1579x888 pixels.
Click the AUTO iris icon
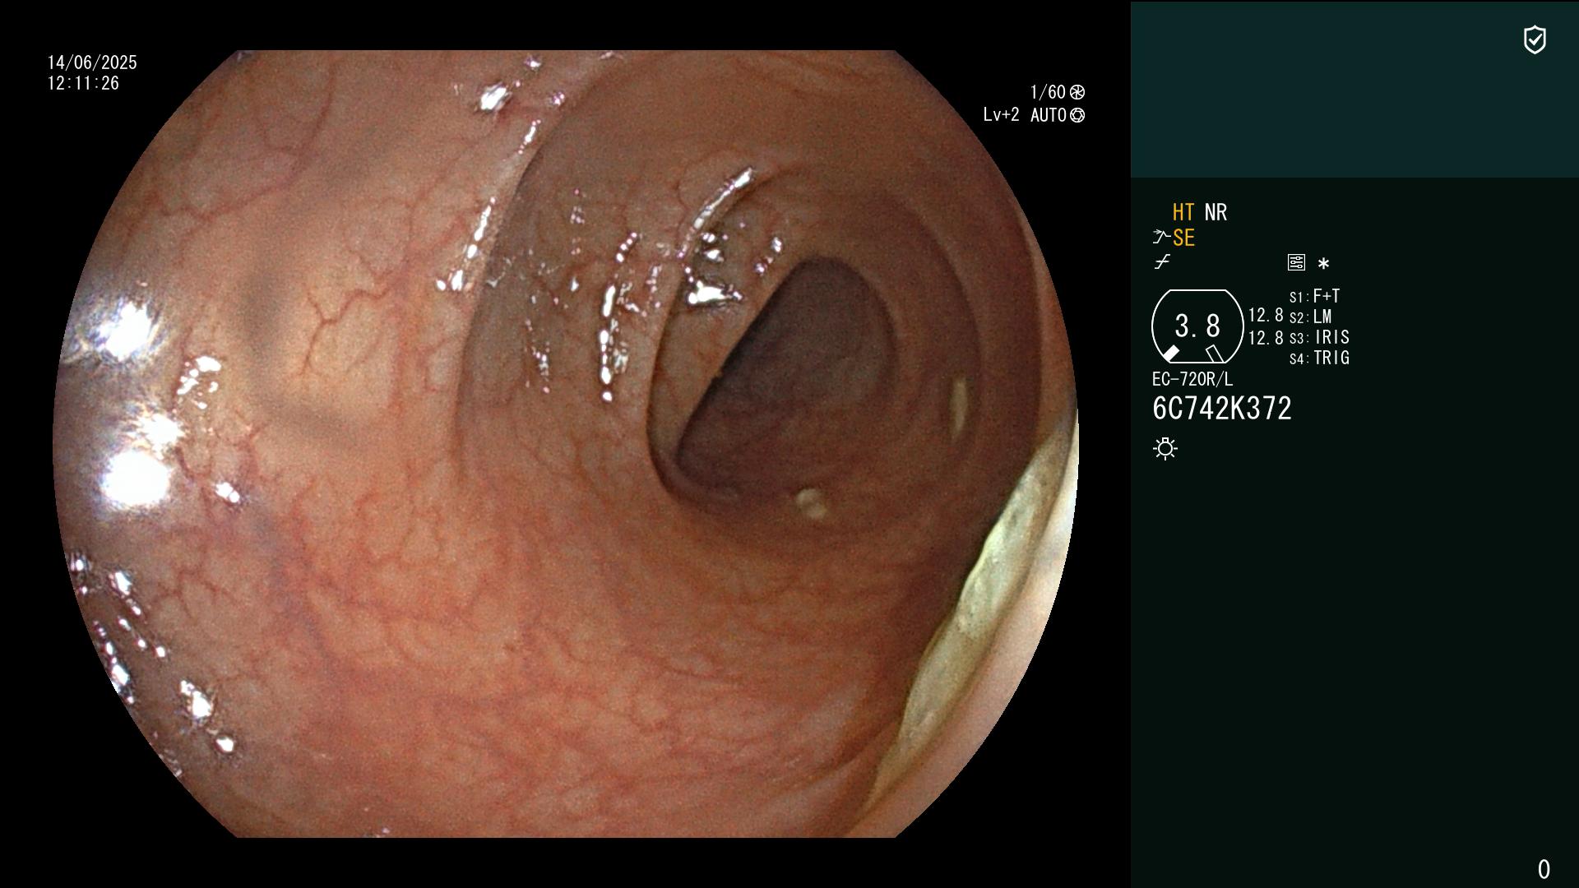pos(1077,115)
